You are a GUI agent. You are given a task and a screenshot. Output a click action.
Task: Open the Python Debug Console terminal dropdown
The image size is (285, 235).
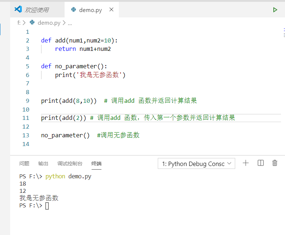coord(196,164)
